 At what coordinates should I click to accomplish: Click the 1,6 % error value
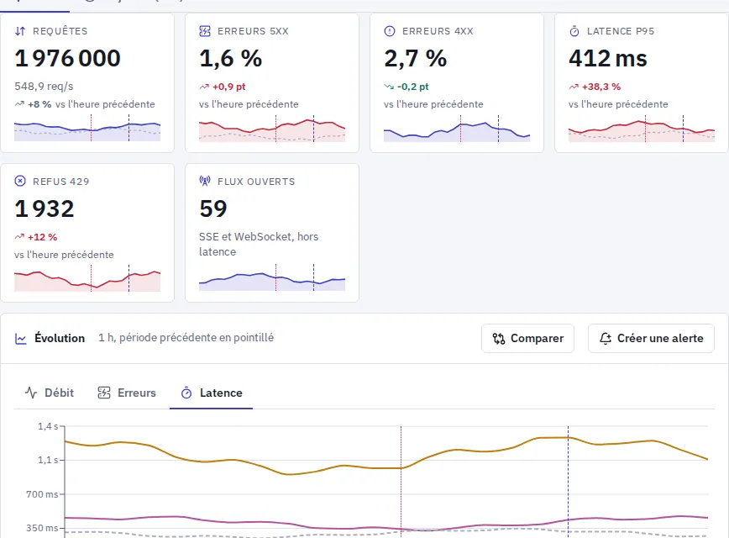tap(231, 59)
